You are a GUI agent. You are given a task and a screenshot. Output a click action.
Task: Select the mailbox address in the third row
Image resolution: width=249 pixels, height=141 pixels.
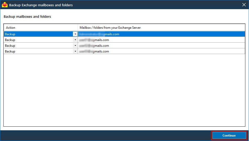click(x=161, y=46)
